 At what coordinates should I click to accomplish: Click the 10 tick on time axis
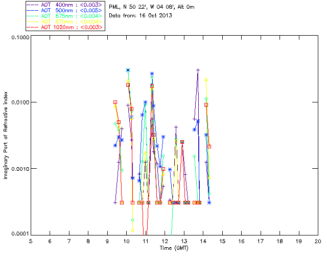[126, 241]
